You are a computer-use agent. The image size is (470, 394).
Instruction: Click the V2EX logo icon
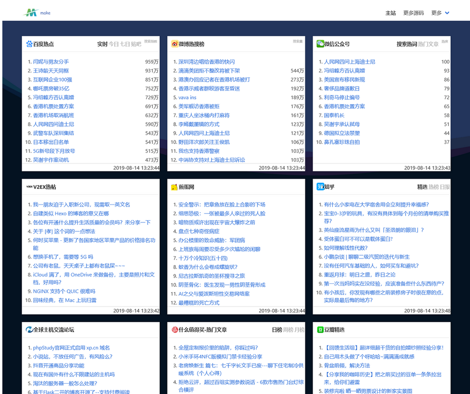click(29, 187)
